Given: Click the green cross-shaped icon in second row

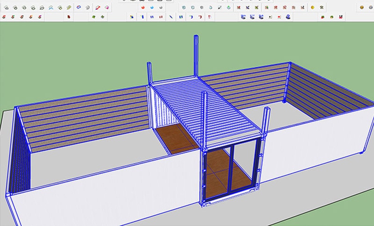Looking at the screenshot, I should (x=102, y=17).
